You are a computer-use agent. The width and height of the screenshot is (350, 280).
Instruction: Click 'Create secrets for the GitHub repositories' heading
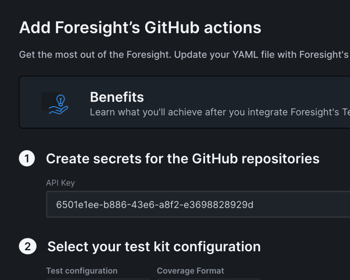183,159
